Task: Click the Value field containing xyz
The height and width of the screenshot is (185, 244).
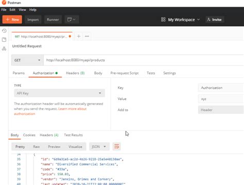Action: point(221,99)
